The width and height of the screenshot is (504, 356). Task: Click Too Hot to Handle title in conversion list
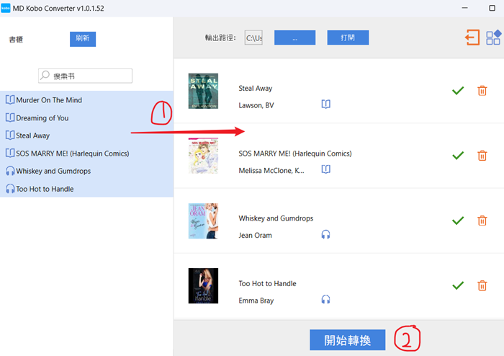[267, 283]
